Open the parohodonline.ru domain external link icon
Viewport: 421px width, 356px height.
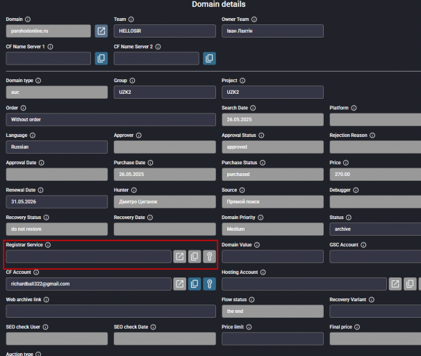click(x=101, y=31)
